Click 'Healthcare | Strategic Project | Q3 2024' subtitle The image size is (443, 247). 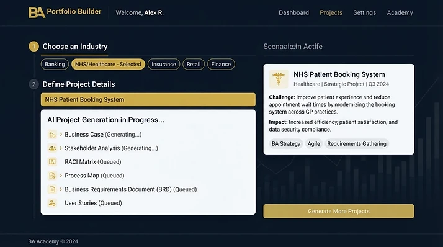click(341, 84)
